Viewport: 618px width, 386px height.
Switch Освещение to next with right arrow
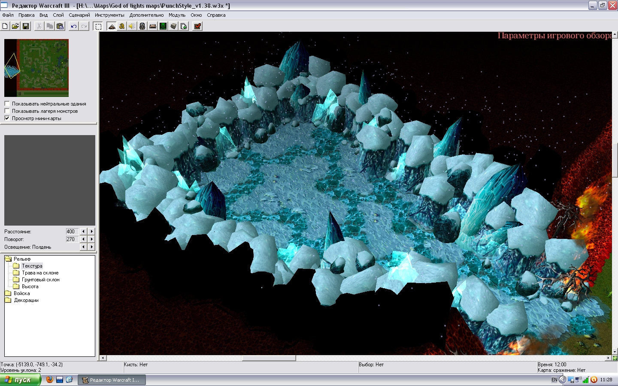point(91,247)
